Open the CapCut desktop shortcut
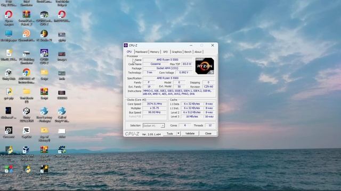The image size is (341, 191). pyautogui.click(x=26, y=130)
